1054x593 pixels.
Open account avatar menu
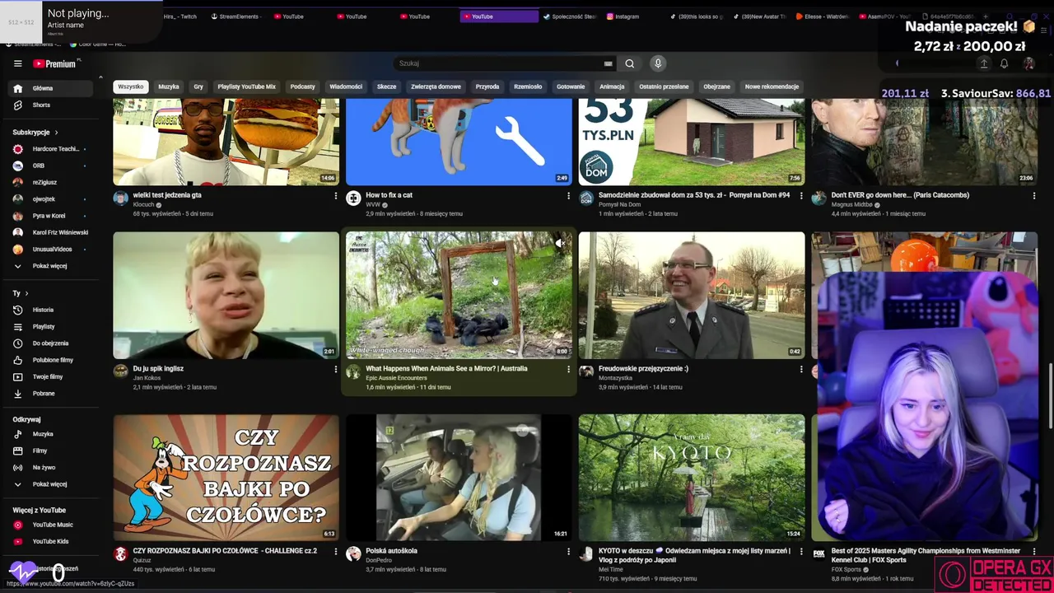click(1028, 63)
